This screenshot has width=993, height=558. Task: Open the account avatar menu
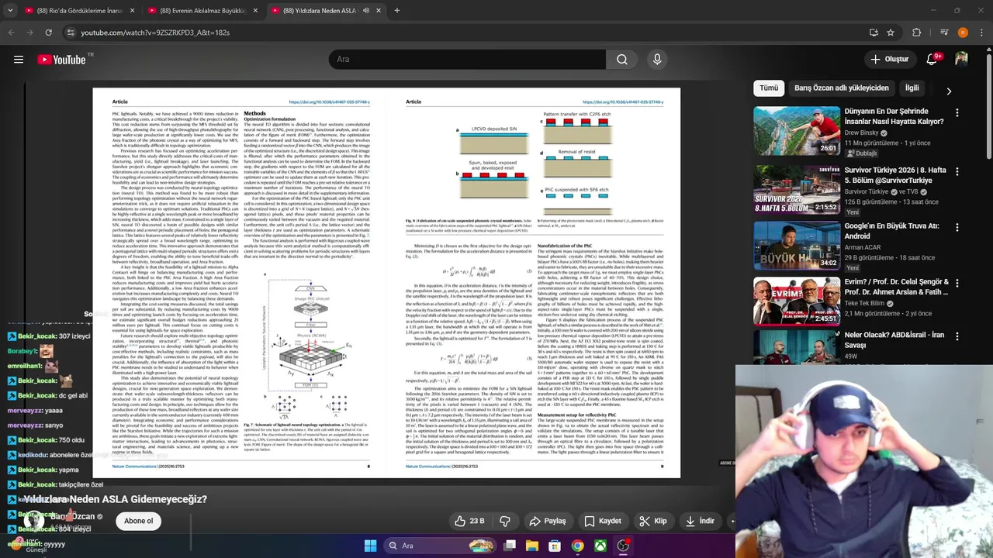coord(962,60)
